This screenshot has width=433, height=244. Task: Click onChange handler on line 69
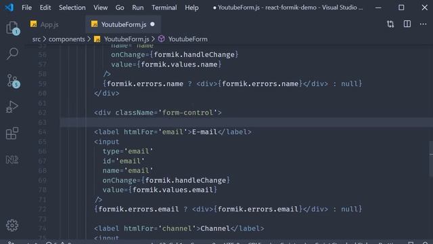tap(166, 180)
